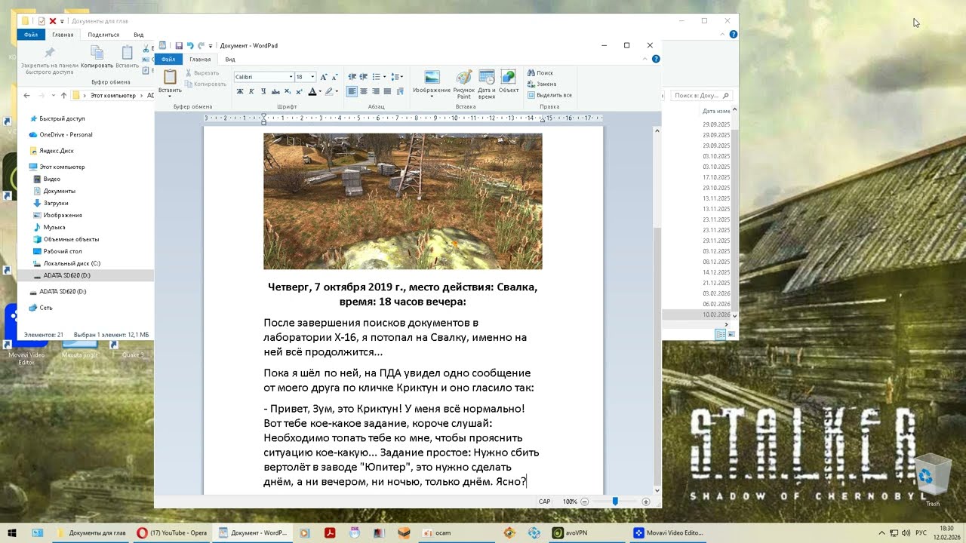Insert an image via Изображение icon

(x=432, y=84)
